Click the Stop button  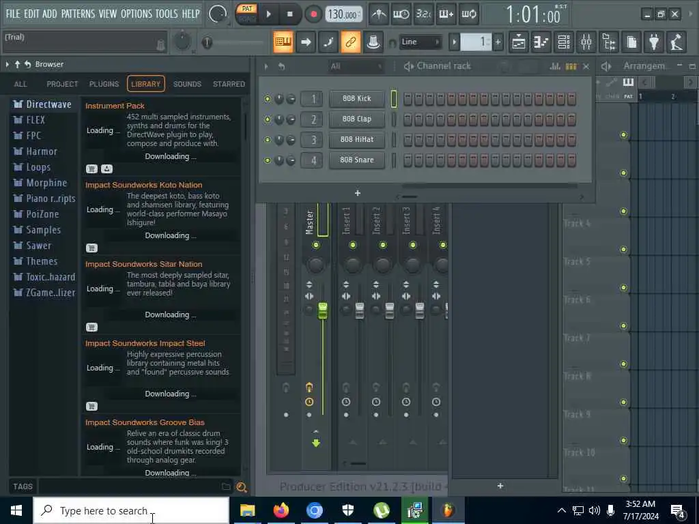pos(289,14)
